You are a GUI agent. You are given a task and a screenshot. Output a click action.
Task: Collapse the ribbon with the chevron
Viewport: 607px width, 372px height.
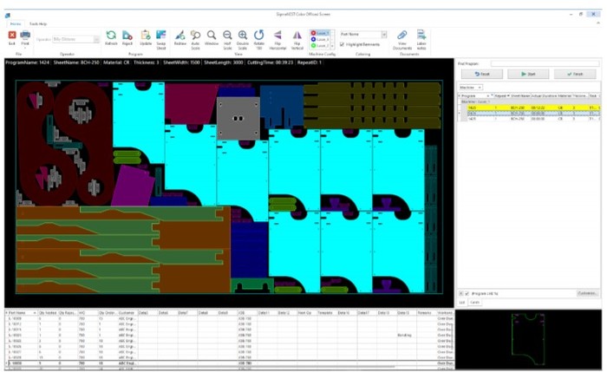coord(598,23)
